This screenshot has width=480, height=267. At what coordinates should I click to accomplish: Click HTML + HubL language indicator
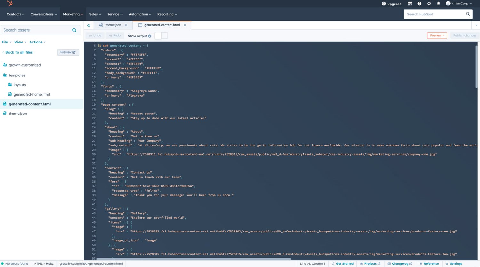(x=44, y=264)
